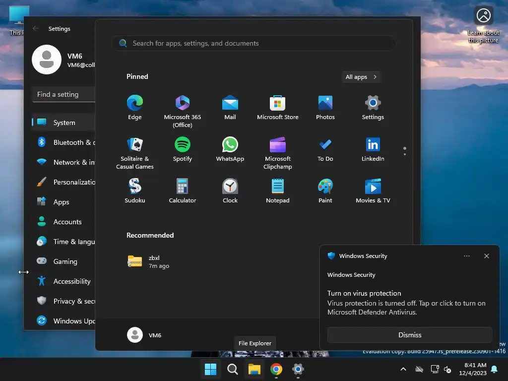
Task: Click the Start button on taskbar
Action: click(x=210, y=369)
